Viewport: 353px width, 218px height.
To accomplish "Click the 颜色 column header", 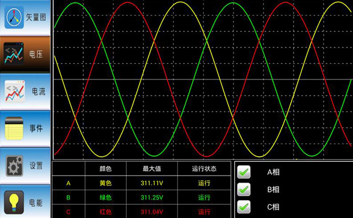I will [105, 168].
